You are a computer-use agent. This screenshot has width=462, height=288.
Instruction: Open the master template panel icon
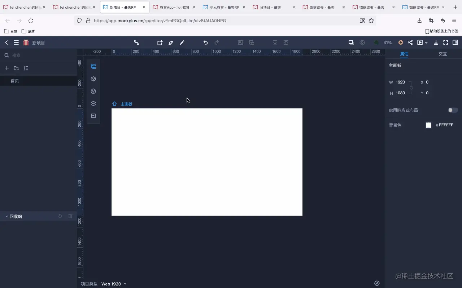[x=93, y=116]
